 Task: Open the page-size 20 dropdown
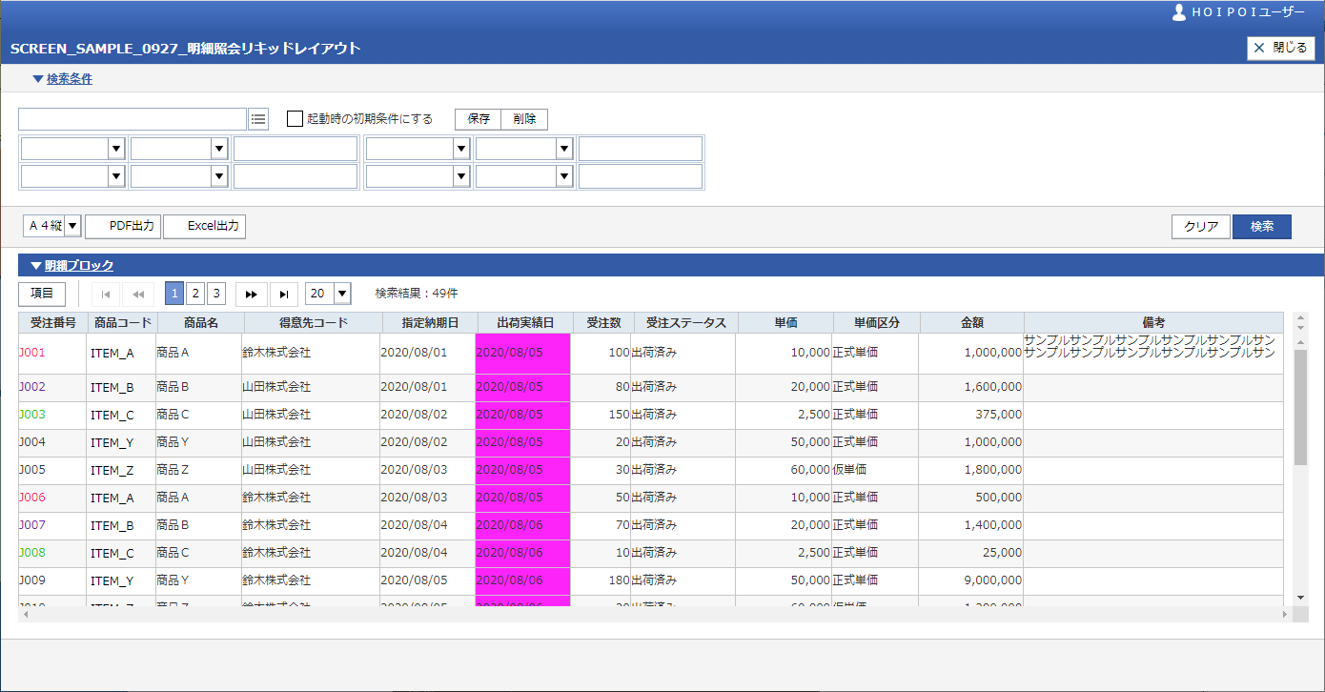pyautogui.click(x=342, y=294)
